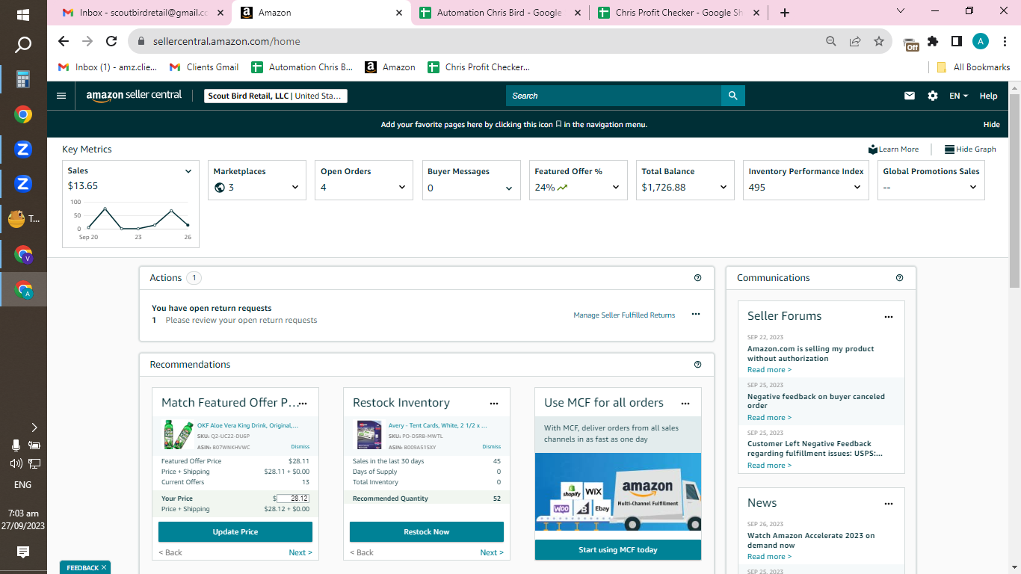This screenshot has width=1021, height=574.
Task: Expand the Sales metric card dropdown
Action: pos(188,171)
